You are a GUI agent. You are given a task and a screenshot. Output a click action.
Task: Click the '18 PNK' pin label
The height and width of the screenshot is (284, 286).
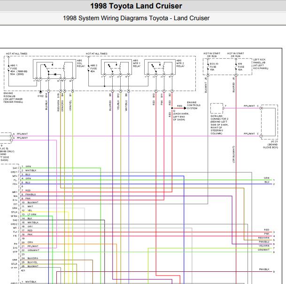pos(27,235)
